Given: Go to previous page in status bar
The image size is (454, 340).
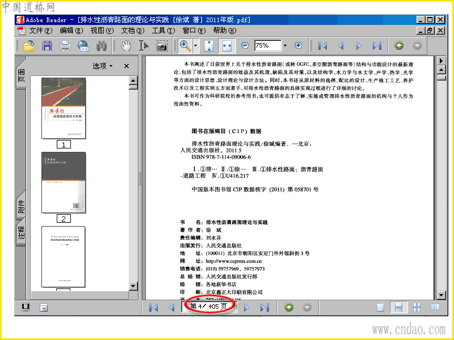Looking at the screenshot, I should pyautogui.click(x=172, y=307).
